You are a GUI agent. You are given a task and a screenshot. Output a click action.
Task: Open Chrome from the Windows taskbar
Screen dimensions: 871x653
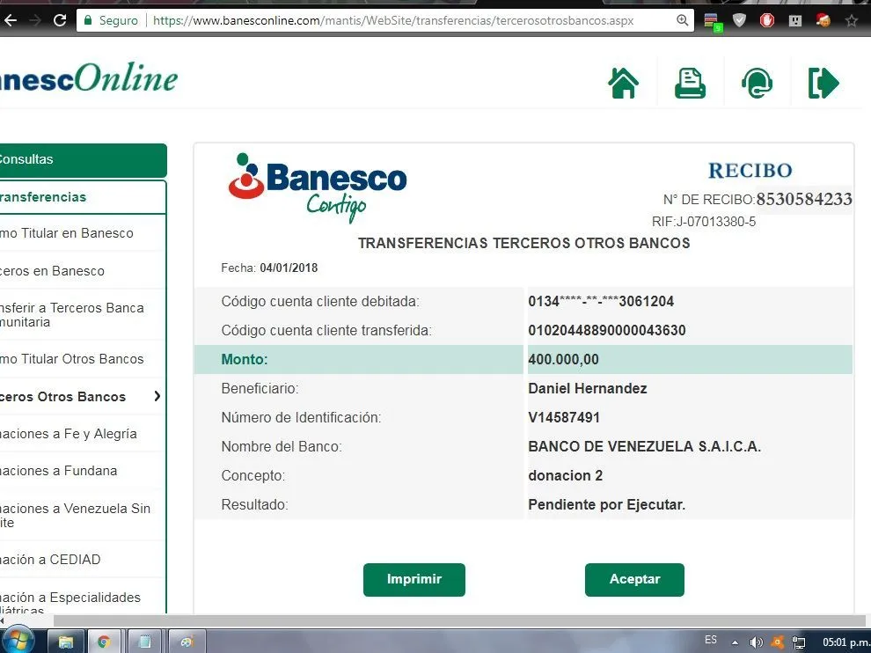[x=104, y=642]
